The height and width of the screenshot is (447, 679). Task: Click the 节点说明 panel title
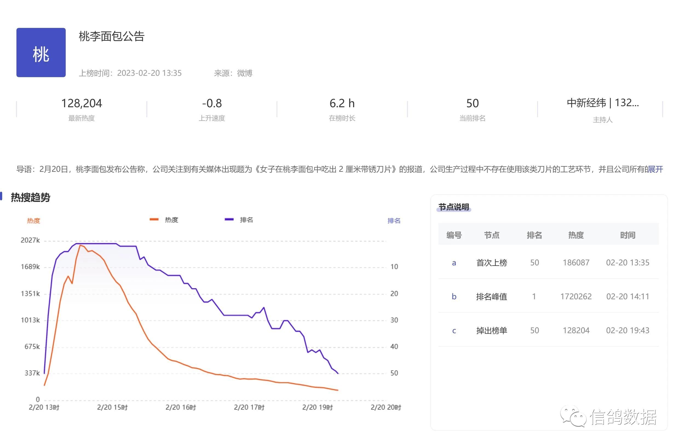454,207
